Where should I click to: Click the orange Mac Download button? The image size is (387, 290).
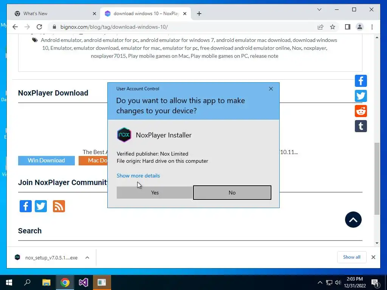93,160
